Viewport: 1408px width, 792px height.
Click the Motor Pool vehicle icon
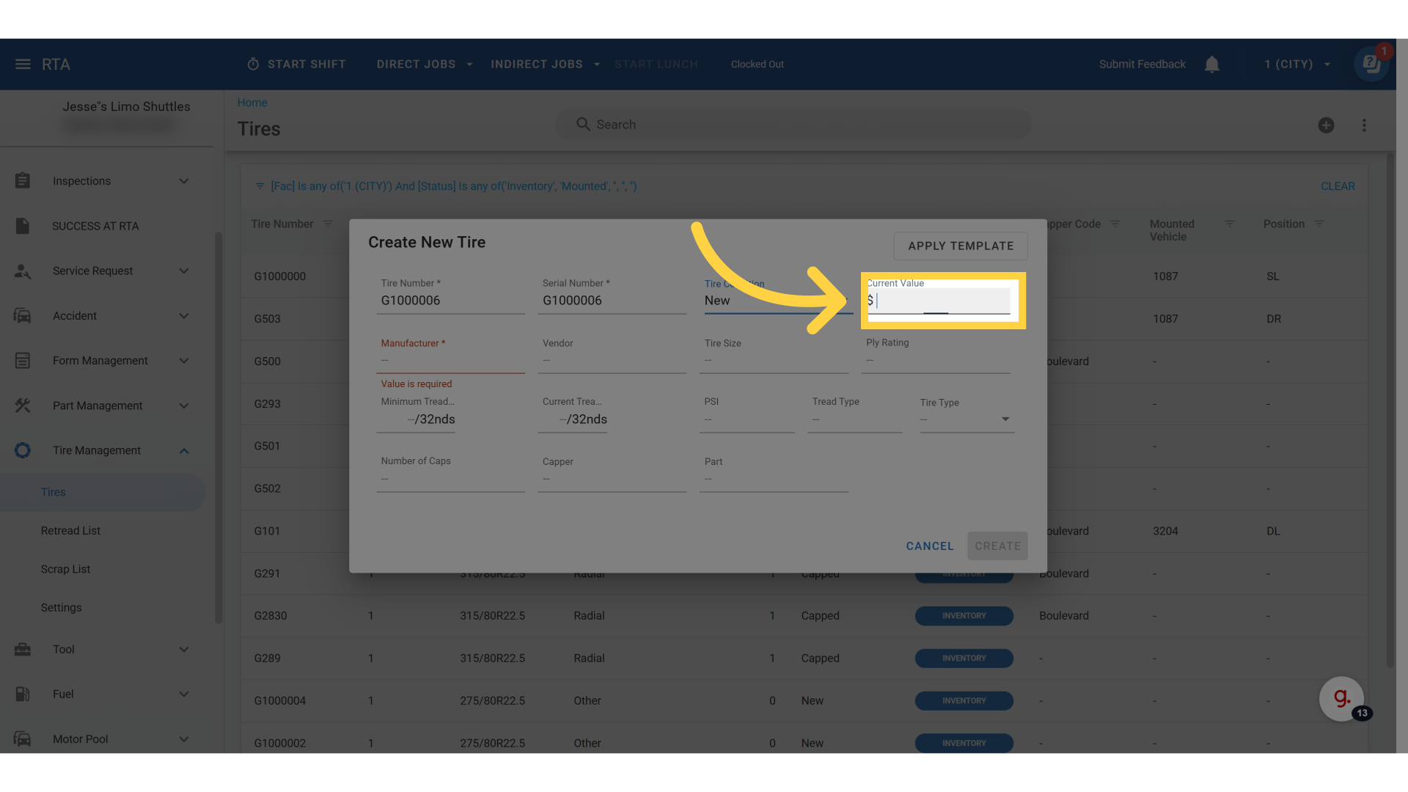tap(23, 738)
